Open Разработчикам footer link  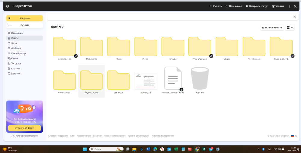[x=84, y=136]
